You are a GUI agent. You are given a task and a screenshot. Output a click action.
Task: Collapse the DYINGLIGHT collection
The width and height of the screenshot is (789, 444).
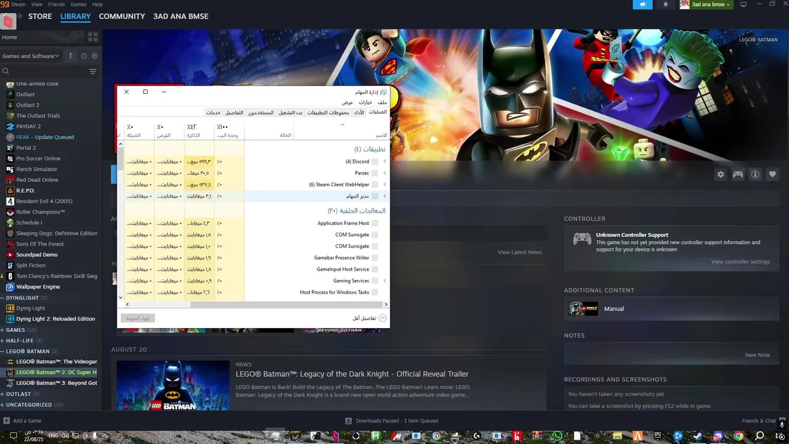(x=2, y=298)
